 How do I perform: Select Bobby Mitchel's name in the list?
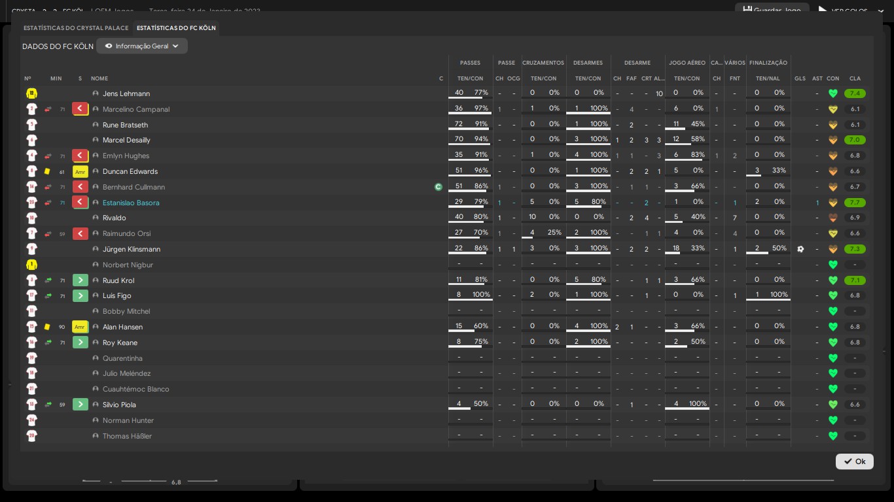coord(126,311)
